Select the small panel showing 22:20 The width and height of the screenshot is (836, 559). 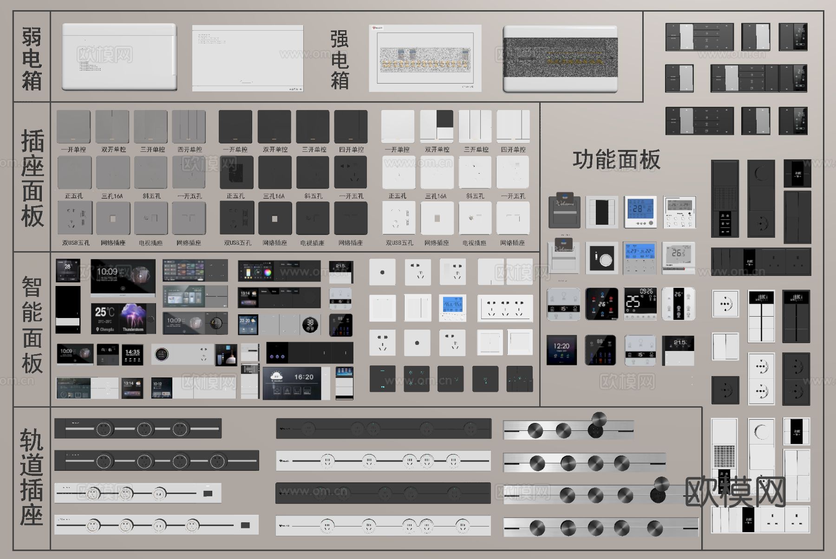tap(248, 325)
